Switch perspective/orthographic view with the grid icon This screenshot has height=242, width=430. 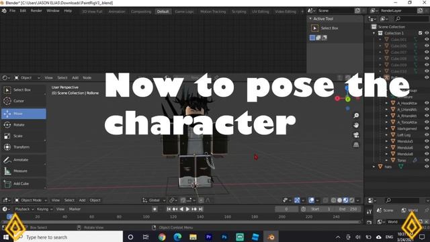356,145
